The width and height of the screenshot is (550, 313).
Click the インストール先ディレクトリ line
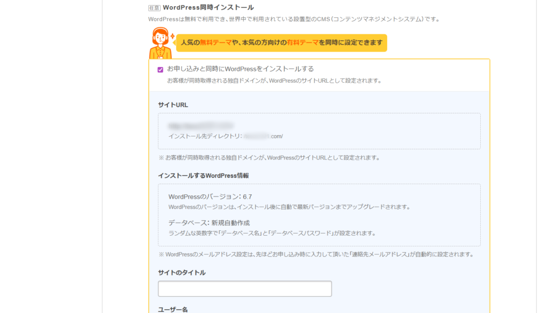click(x=226, y=136)
